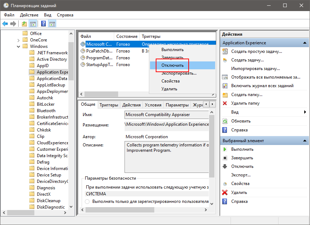Click the 'Отображать все выполняемые' action icon

225,77
